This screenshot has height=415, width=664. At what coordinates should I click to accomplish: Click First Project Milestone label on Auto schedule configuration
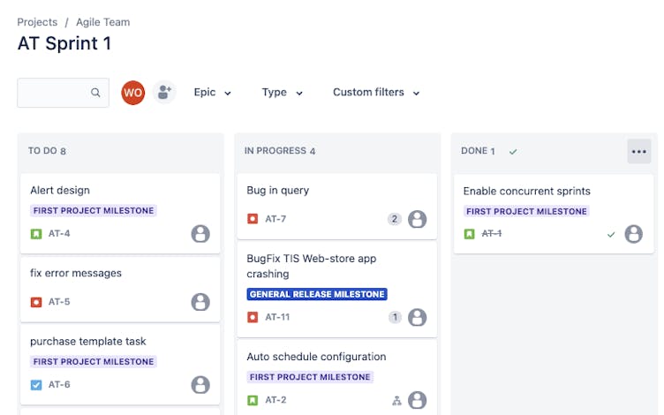(310, 377)
